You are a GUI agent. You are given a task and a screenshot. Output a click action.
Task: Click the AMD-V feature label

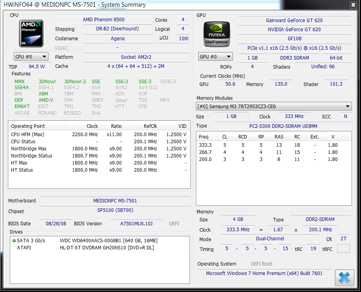pos(46,100)
